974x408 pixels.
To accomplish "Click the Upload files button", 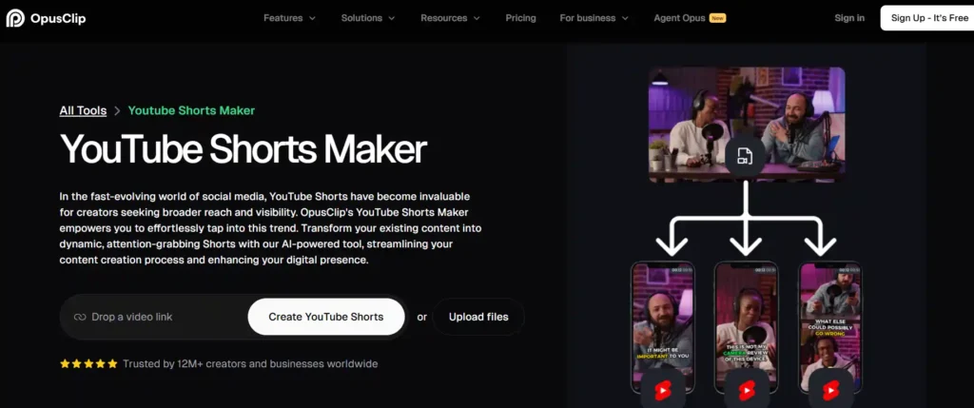I will coord(478,317).
